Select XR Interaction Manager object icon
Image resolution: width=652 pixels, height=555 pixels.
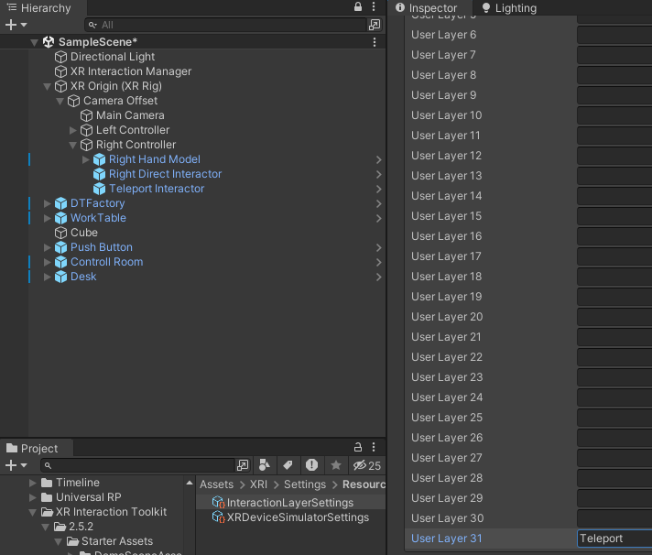click(60, 71)
